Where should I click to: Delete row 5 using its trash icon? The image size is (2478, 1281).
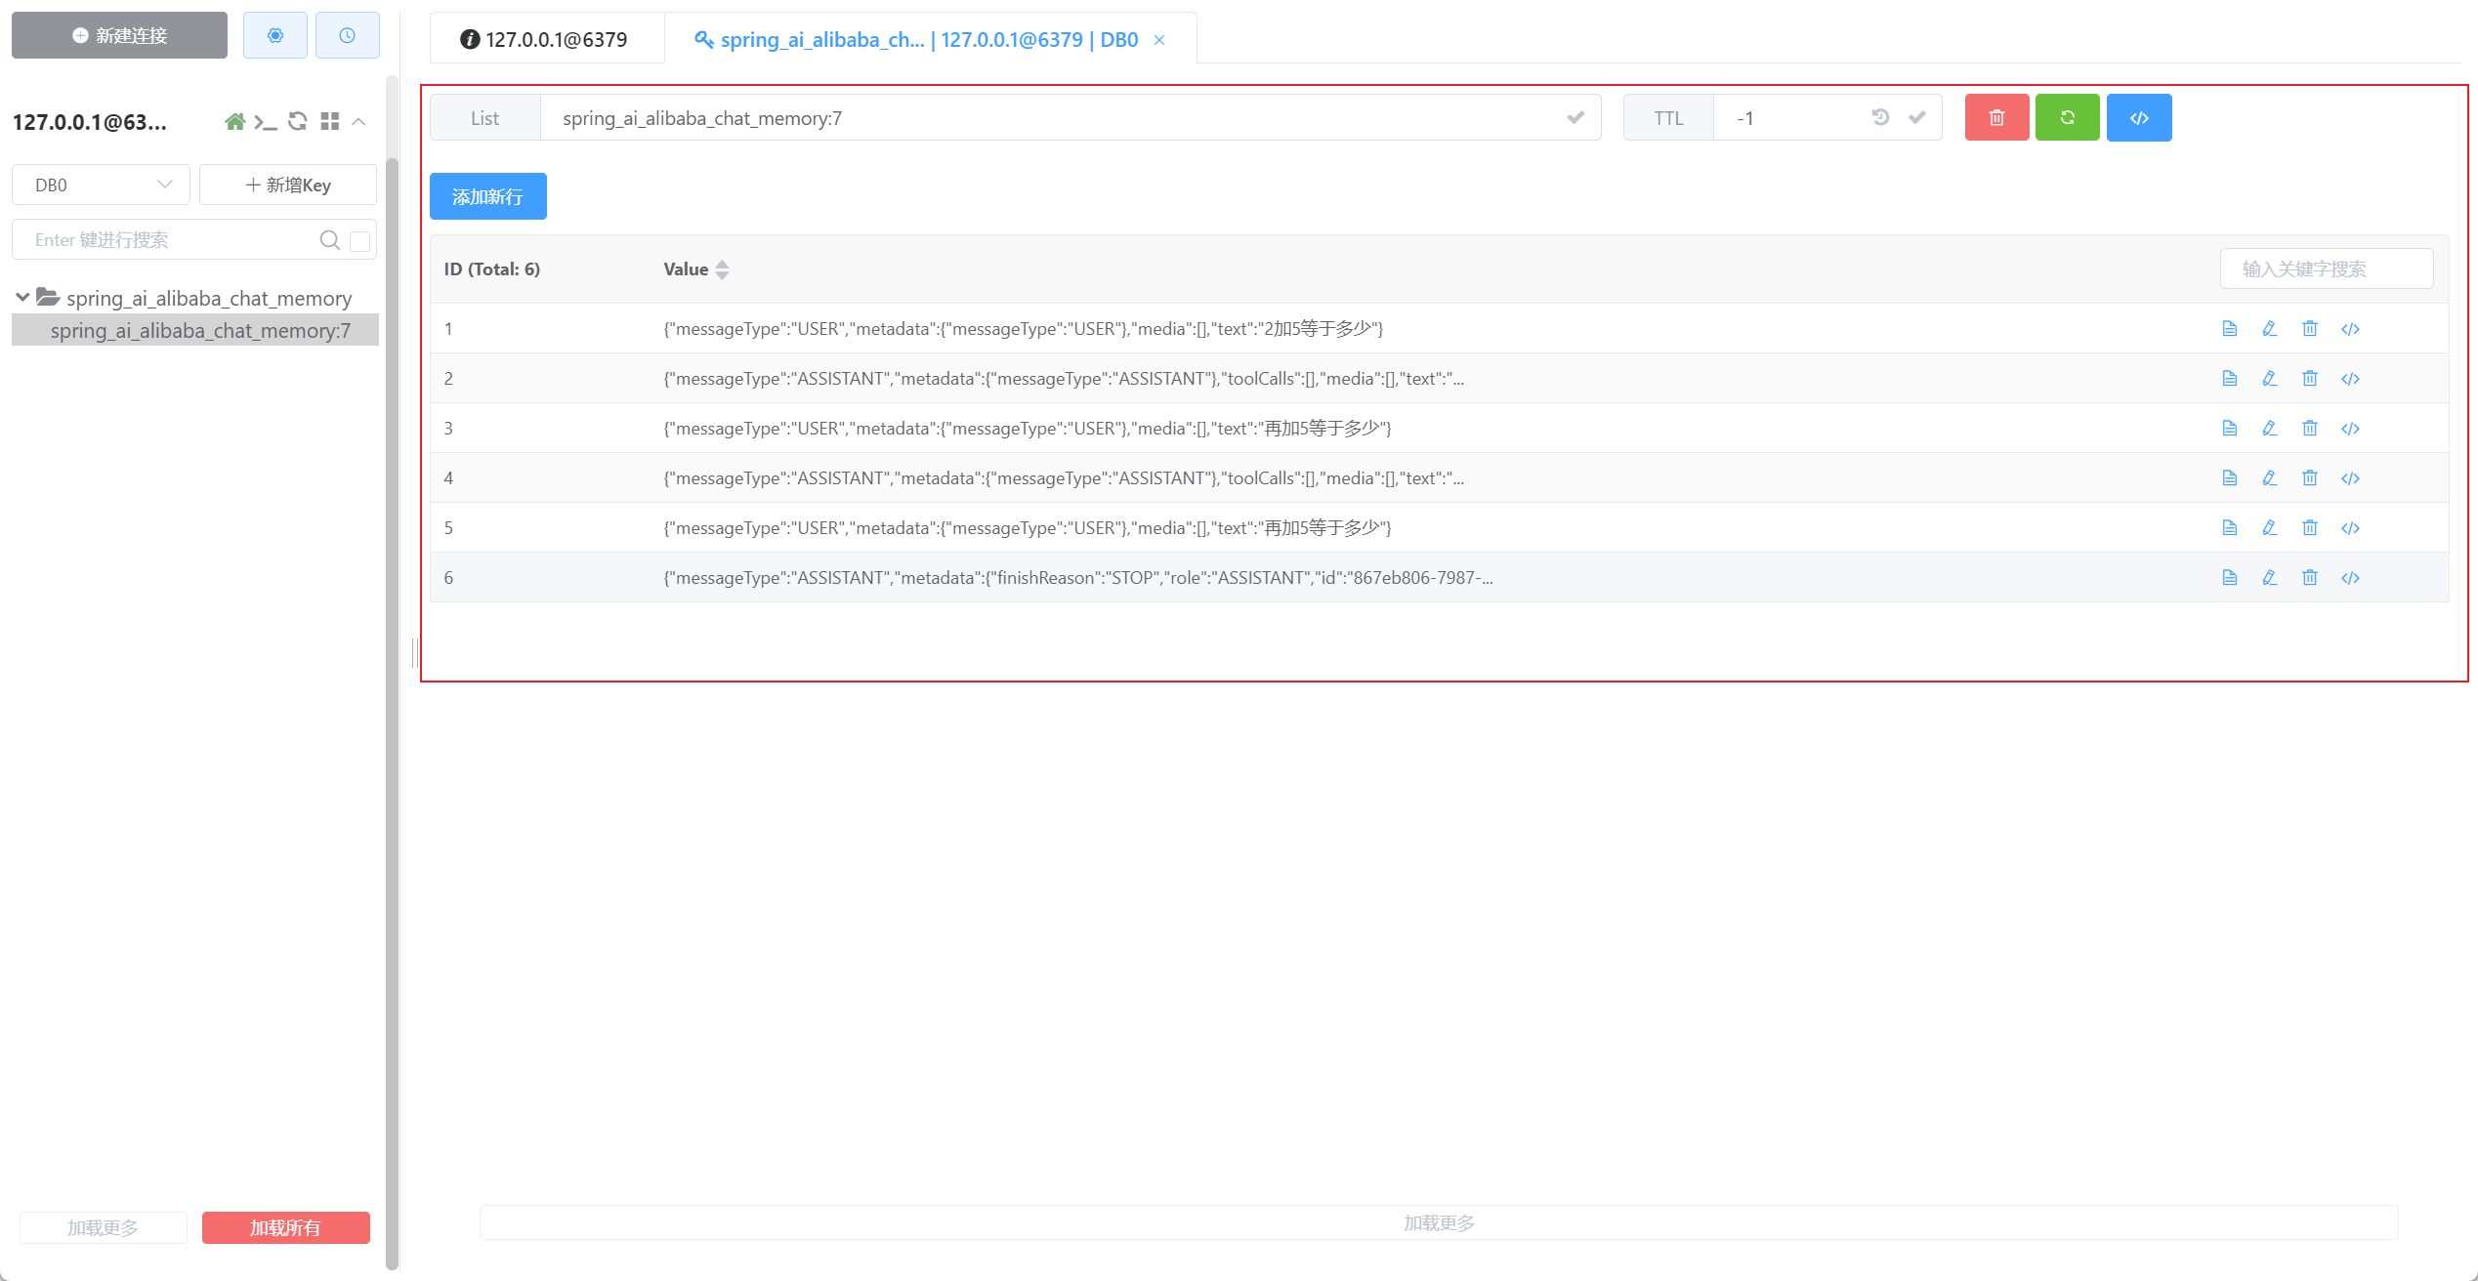(2309, 528)
